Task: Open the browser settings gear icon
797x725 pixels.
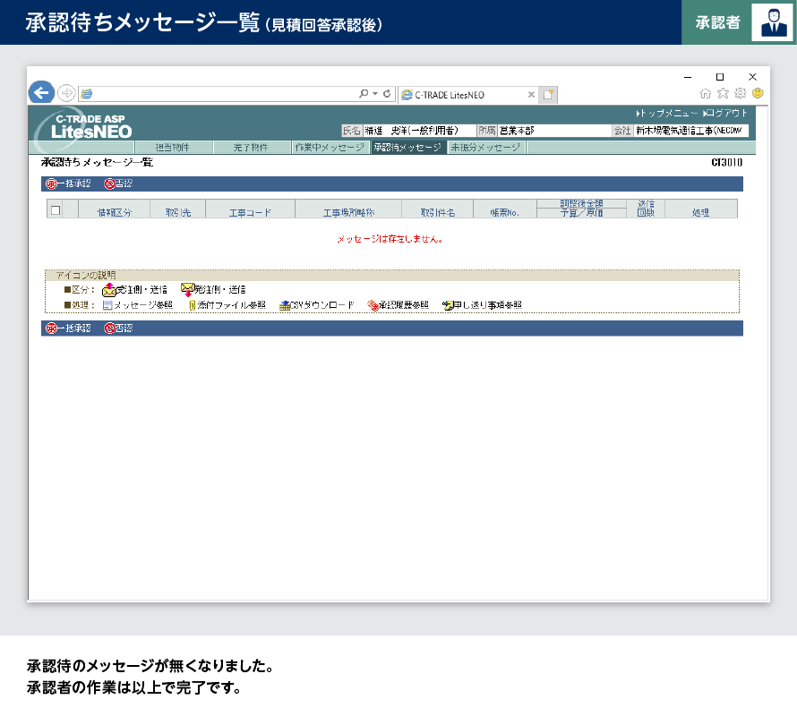Action: (740, 93)
